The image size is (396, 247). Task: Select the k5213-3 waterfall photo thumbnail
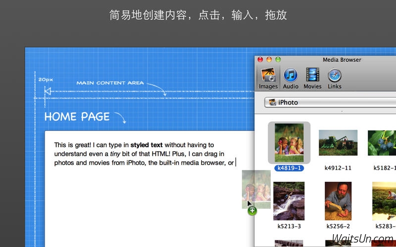coord(289,201)
